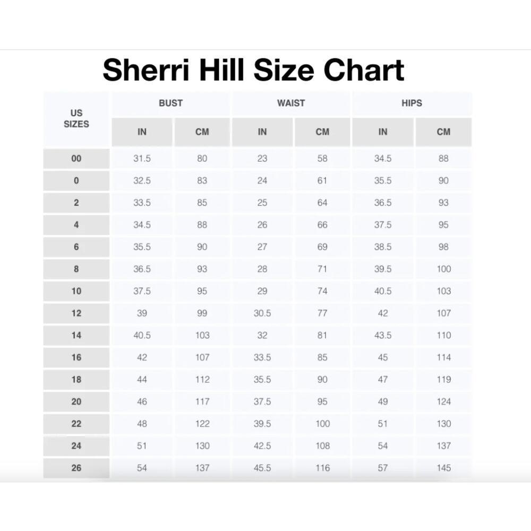Viewport: 531px width, 531px height.
Task: Click the HIPS column header
Action: 412,103
